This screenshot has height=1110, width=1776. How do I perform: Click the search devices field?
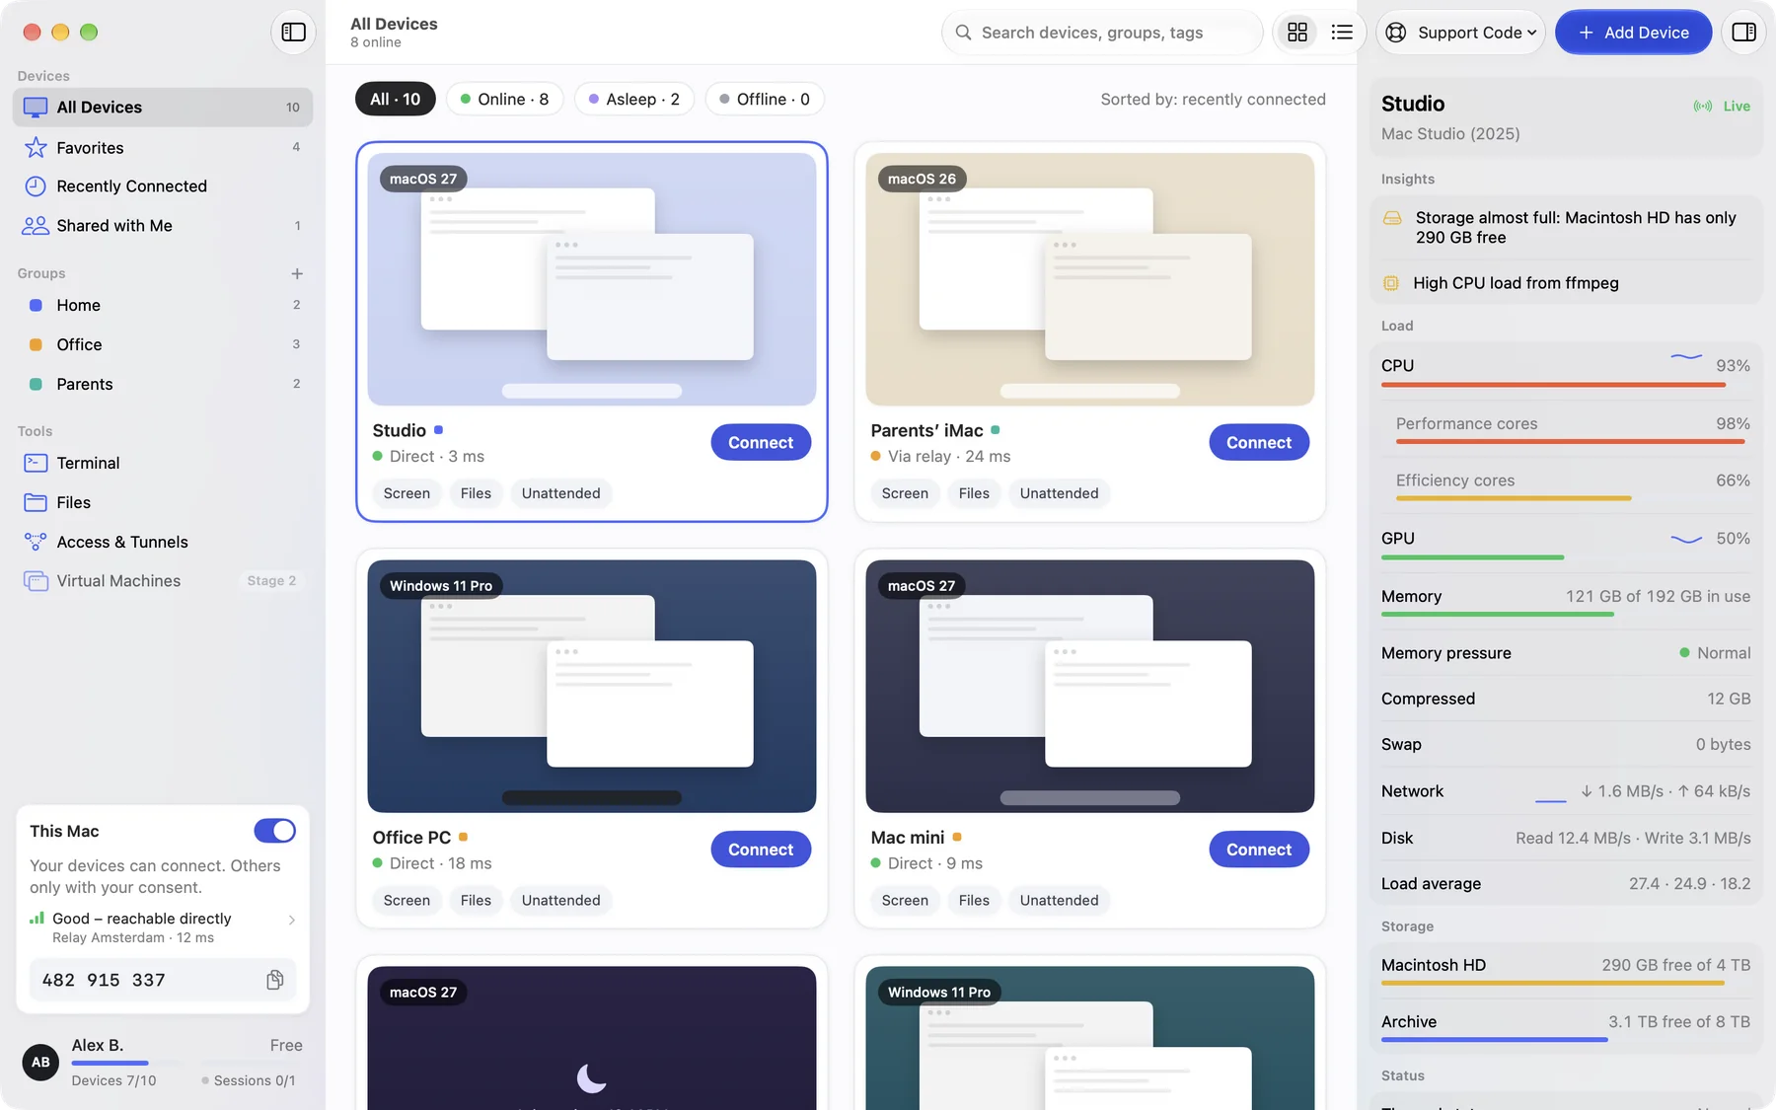(1102, 32)
